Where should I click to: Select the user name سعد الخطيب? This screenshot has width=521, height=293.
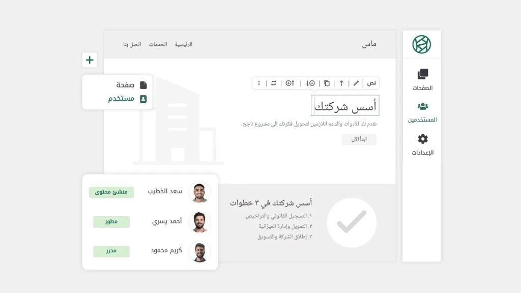165,191
